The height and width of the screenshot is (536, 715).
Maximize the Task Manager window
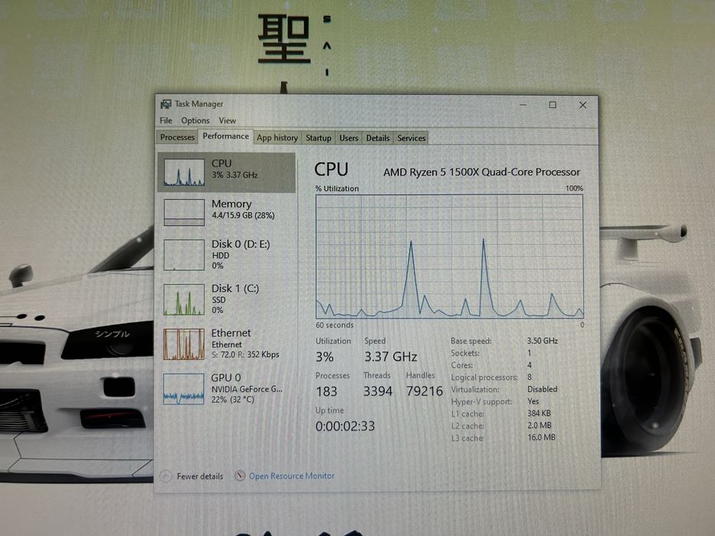[x=553, y=105]
